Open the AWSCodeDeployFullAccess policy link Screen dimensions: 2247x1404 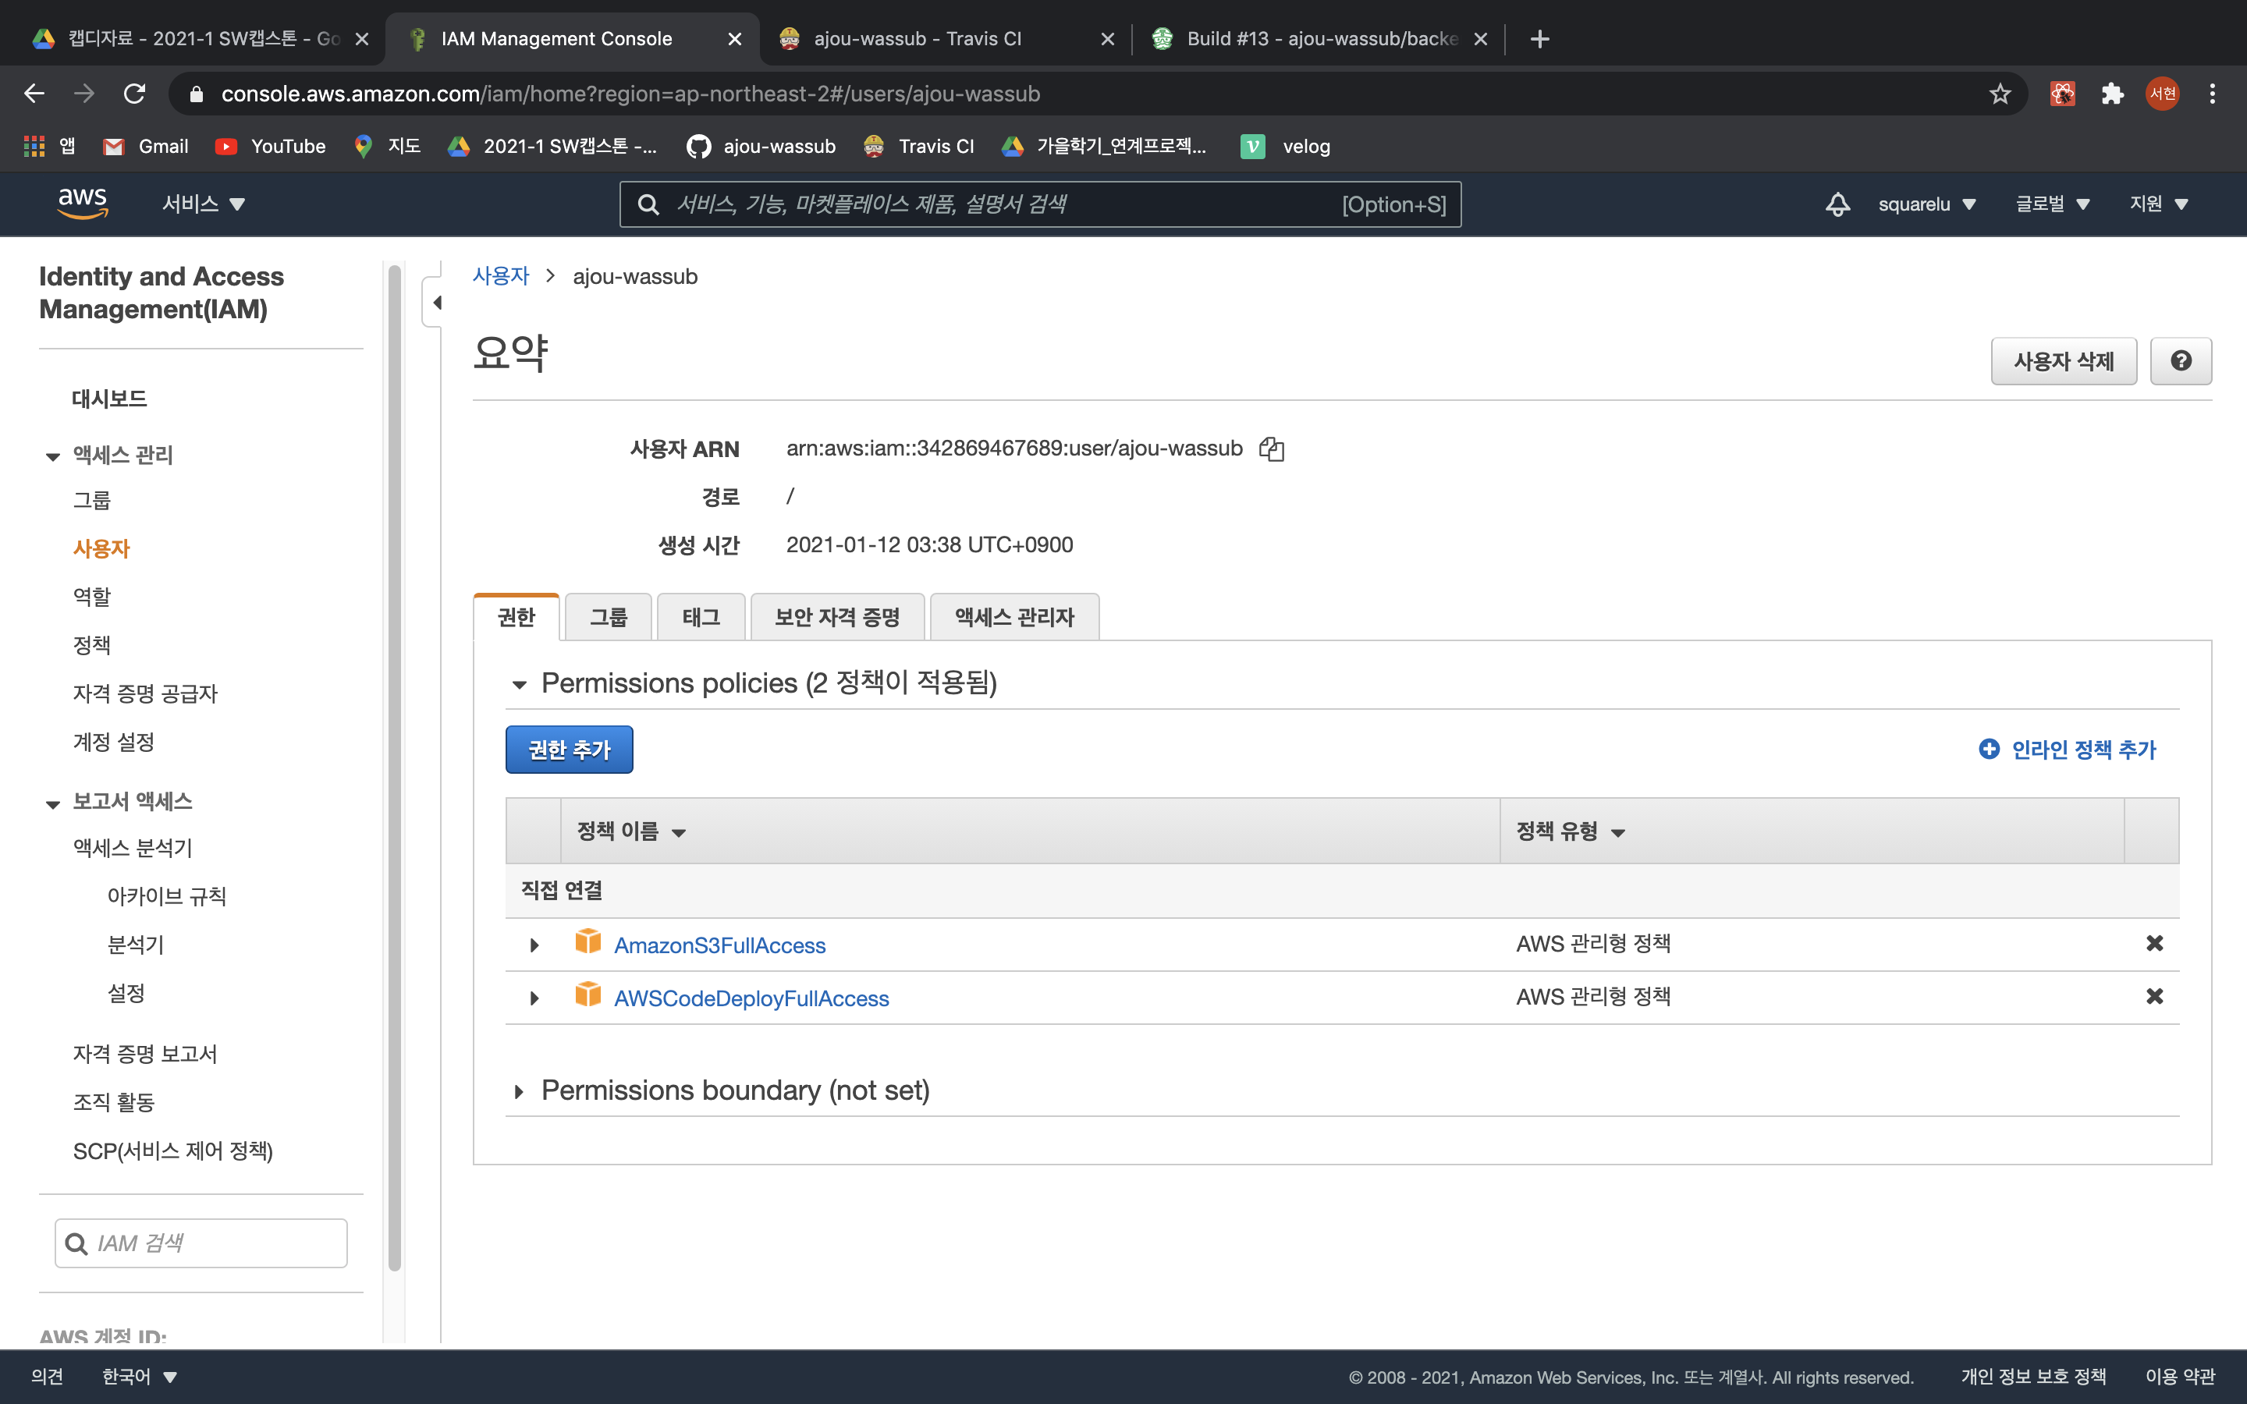point(751,998)
